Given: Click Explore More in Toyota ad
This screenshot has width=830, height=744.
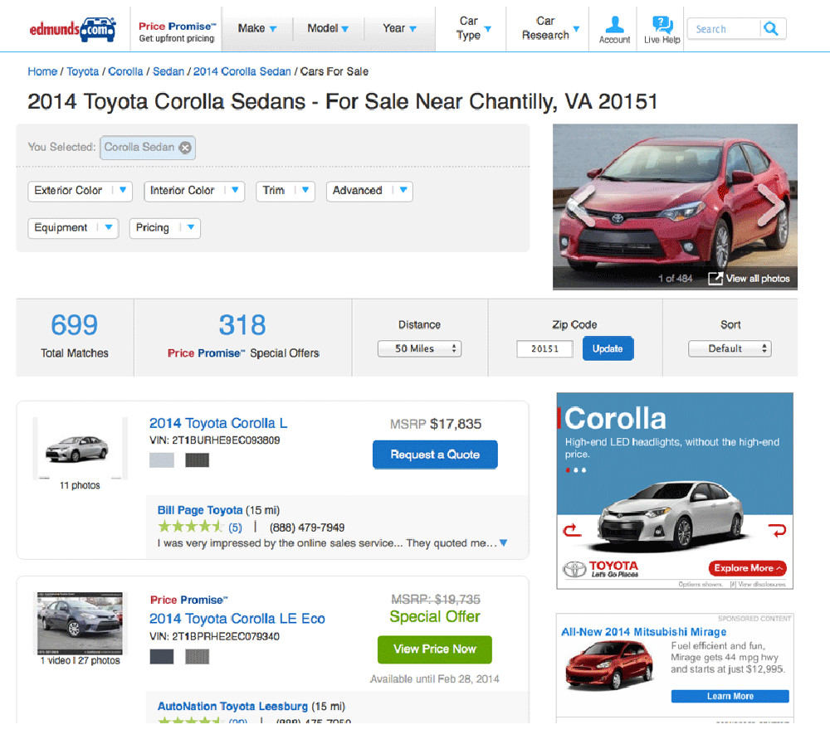Looking at the screenshot, I should click(748, 568).
